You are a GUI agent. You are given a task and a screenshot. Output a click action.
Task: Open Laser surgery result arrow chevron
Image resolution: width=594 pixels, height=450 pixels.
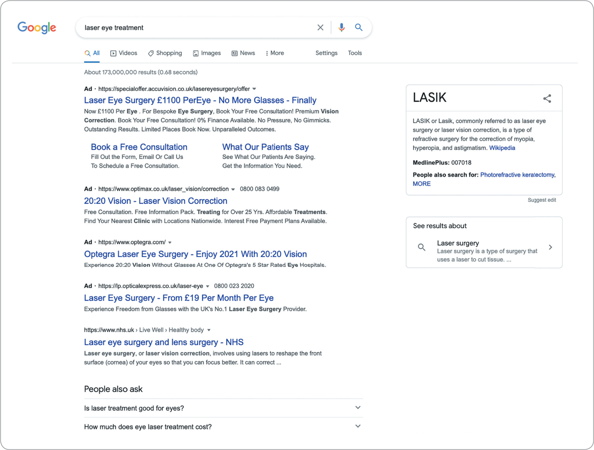(550, 247)
